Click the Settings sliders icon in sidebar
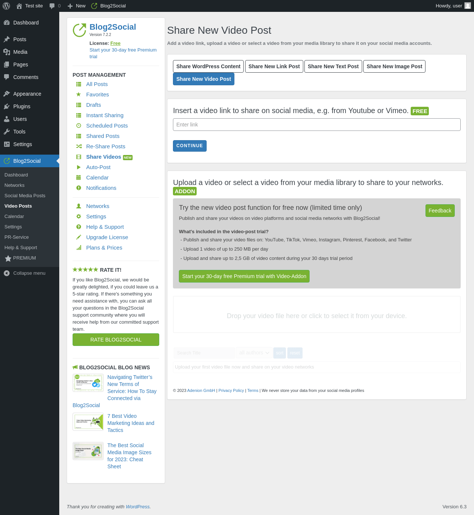 pyautogui.click(x=7, y=144)
